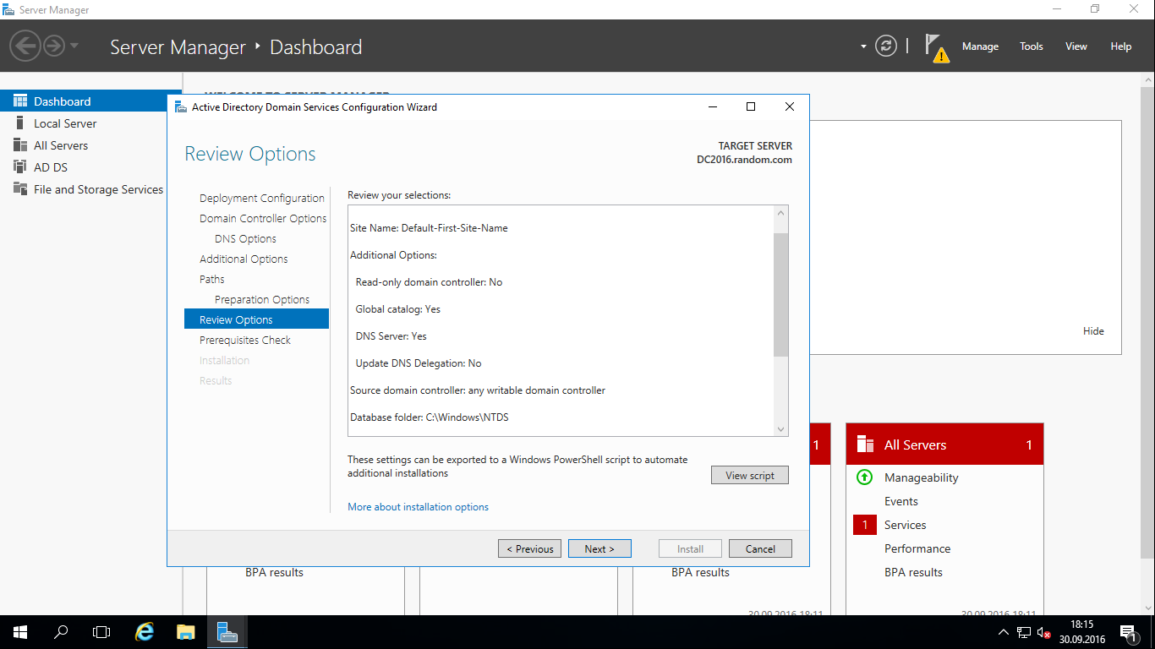Click the AD DS icon in sidebar
The width and height of the screenshot is (1155, 649).
[x=20, y=166]
